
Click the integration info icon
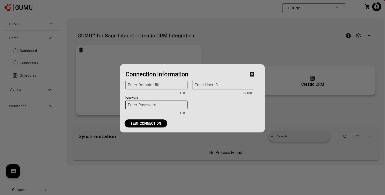[348, 36]
